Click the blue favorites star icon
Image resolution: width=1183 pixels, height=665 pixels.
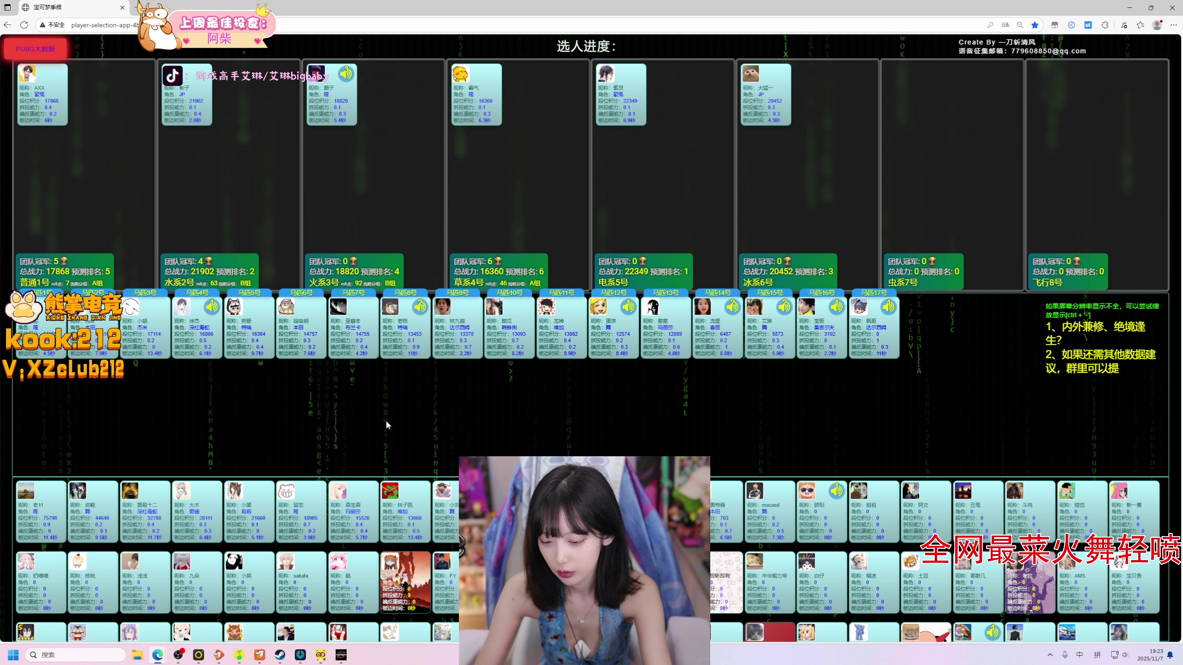click(x=1035, y=25)
